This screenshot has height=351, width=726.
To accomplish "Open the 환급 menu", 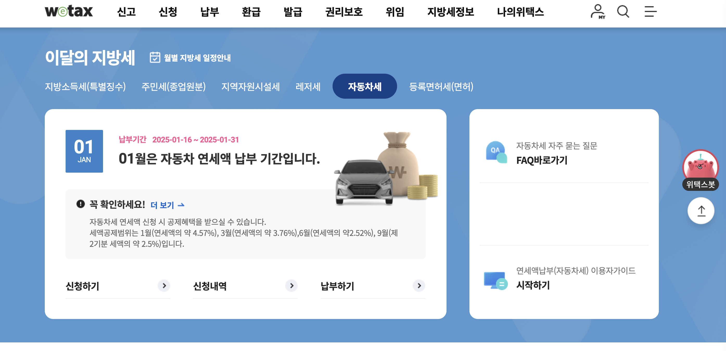I will coord(251,12).
